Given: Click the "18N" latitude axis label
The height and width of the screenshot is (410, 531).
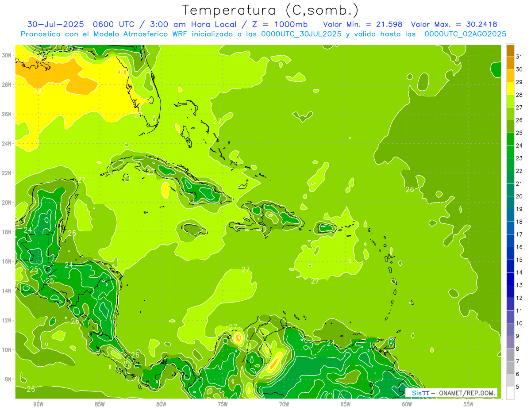Looking at the screenshot, I should coord(7,232).
